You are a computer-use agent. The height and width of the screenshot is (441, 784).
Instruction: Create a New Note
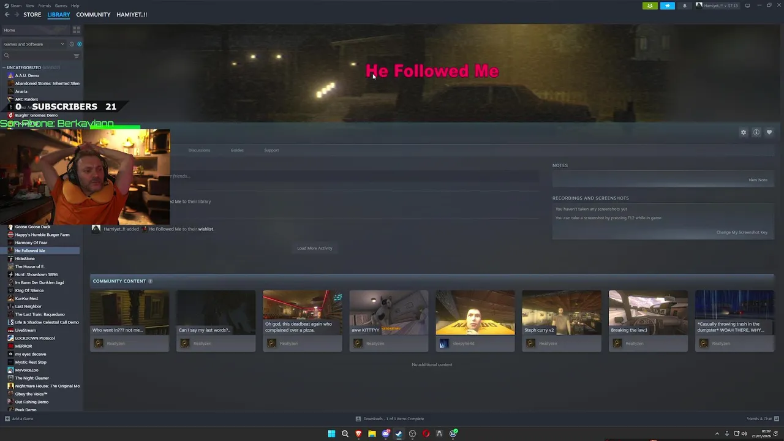758,180
